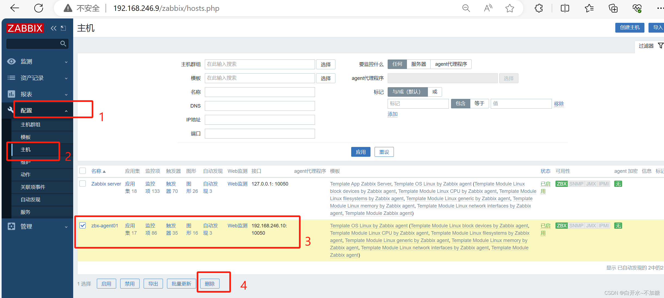Sort hosts by 名称 column header
The width and height of the screenshot is (664, 298).
point(98,171)
